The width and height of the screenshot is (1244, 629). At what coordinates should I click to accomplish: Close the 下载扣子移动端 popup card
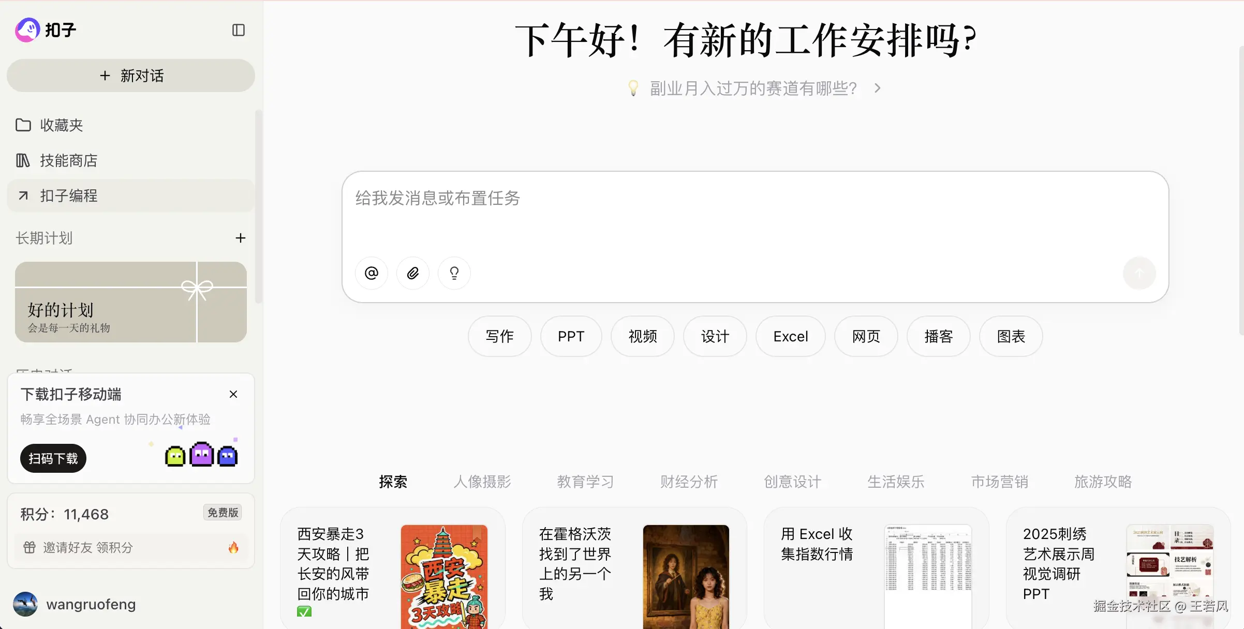[x=233, y=394]
